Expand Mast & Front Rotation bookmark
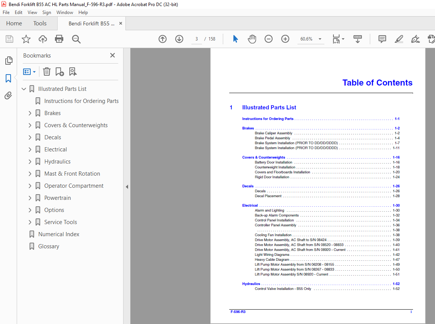The height and width of the screenshot is (324, 435). [x=30, y=174]
